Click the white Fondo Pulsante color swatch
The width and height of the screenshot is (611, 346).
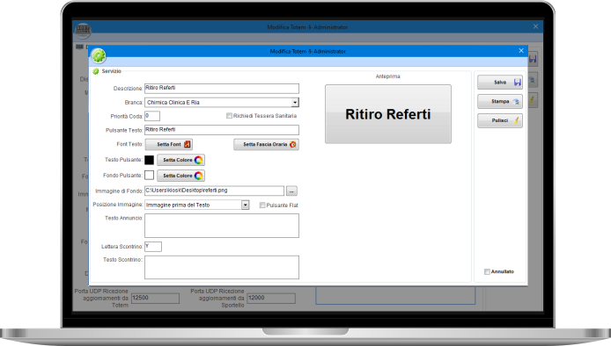pos(150,176)
